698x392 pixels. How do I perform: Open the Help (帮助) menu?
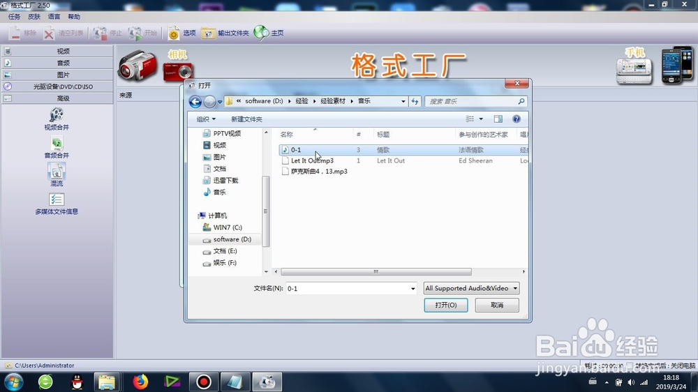74,17
